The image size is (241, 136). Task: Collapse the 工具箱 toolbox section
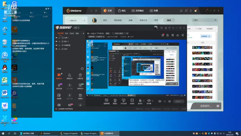82,69
